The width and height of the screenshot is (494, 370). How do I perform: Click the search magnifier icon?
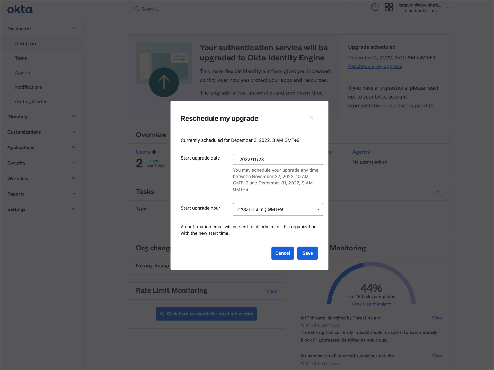137,9
